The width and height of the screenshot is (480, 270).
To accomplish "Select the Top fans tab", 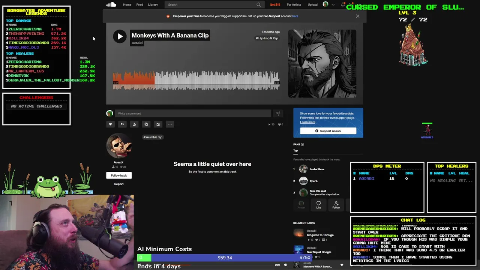I will 295,151.
